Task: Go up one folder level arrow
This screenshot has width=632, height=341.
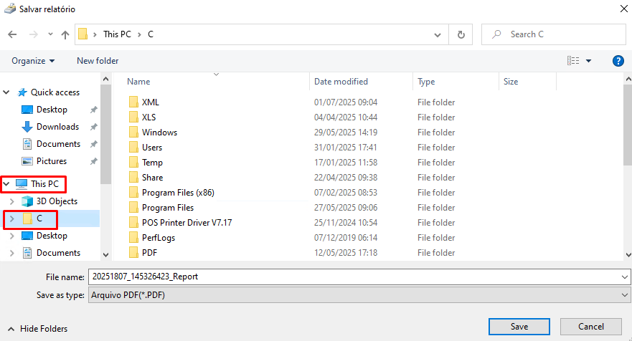Action: click(x=65, y=34)
